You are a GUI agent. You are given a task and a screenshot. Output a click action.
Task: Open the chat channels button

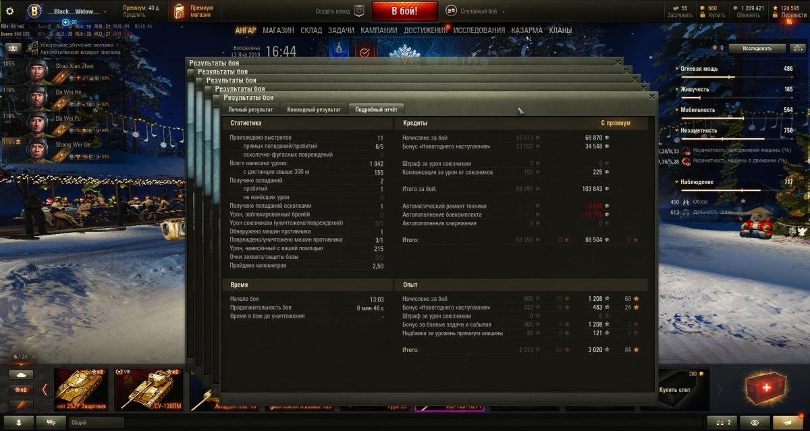tap(51, 422)
